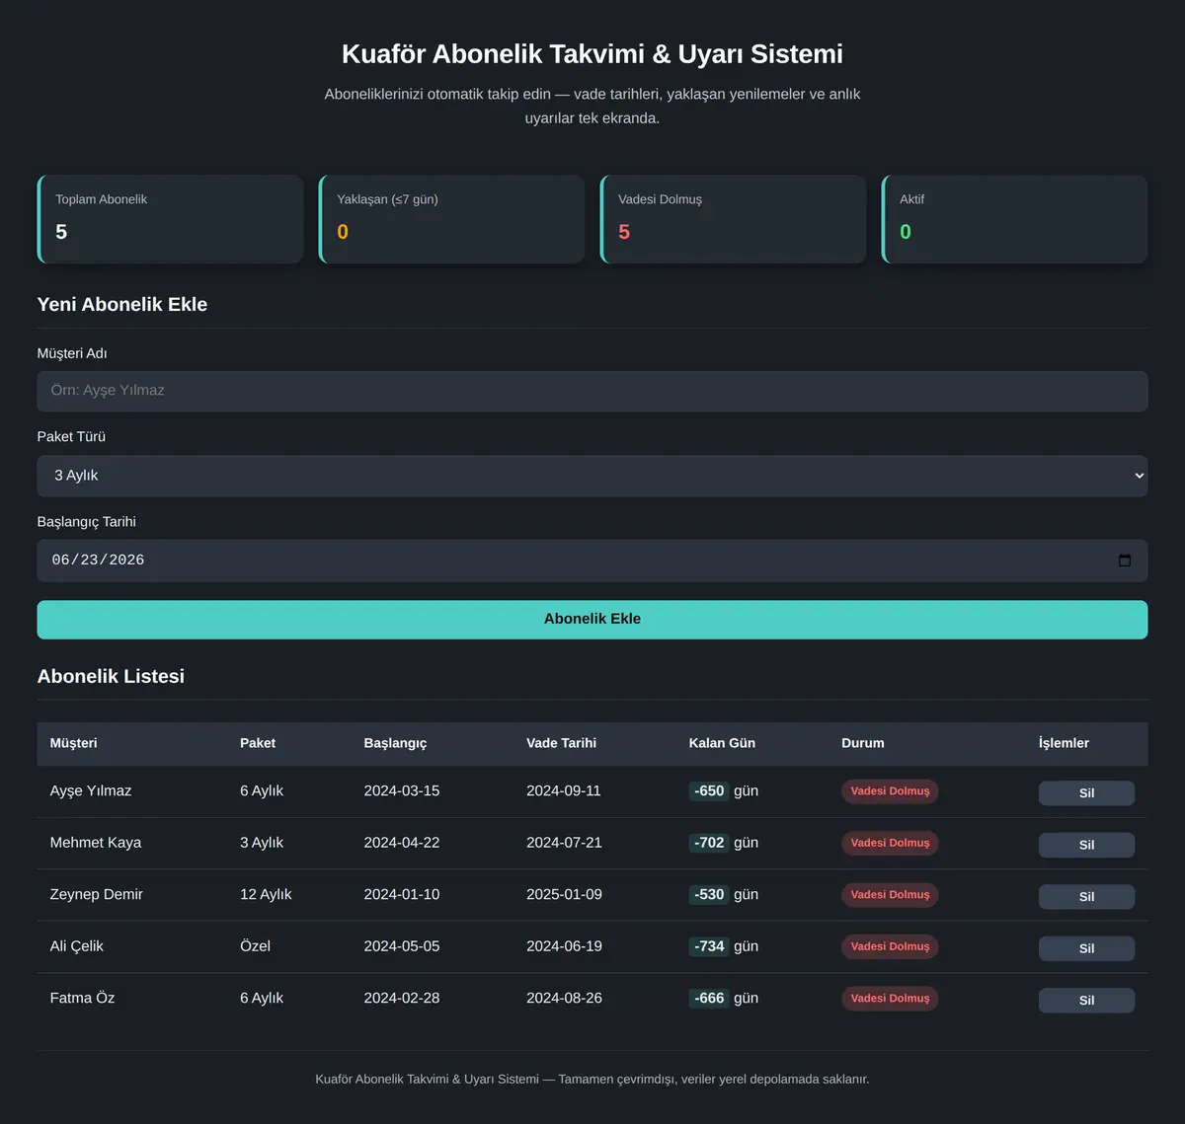The width and height of the screenshot is (1185, 1124).
Task: Select the Yaklaşan (≤7 gün) card
Action: tap(451, 219)
